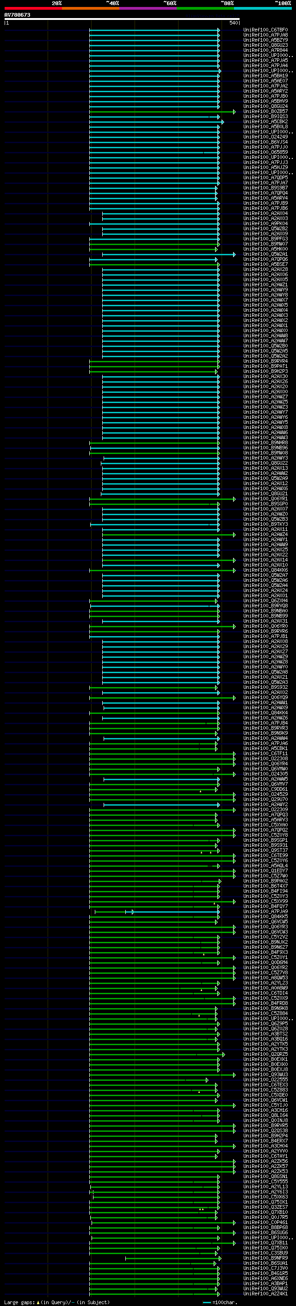
Task: Select the UniRef100_A5BA19 label
Action: tap(265, 76)
